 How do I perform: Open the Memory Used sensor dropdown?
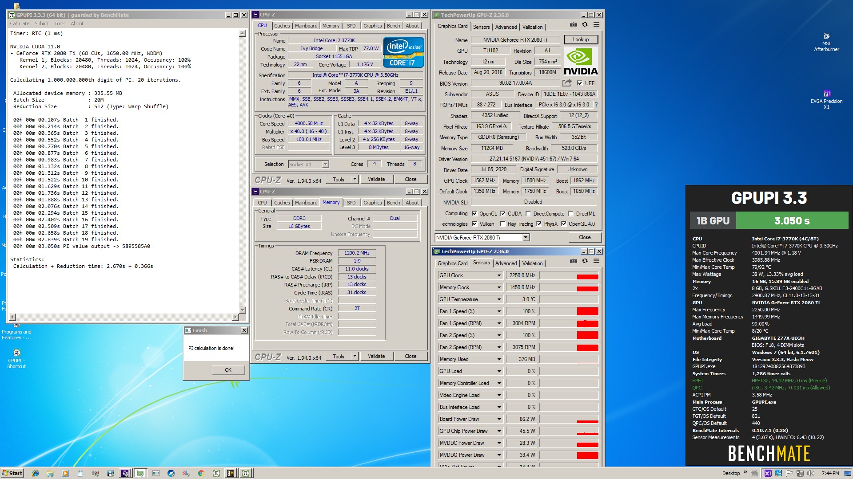pyautogui.click(x=499, y=359)
